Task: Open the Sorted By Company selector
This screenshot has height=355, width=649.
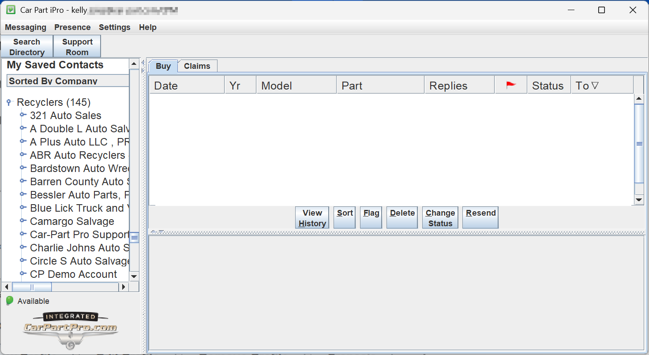Action: pyautogui.click(x=68, y=81)
